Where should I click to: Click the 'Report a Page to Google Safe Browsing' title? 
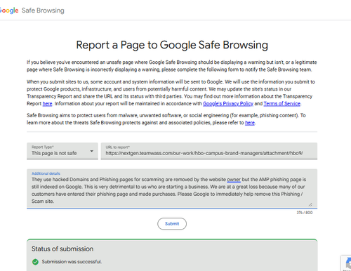pyautogui.click(x=172, y=45)
